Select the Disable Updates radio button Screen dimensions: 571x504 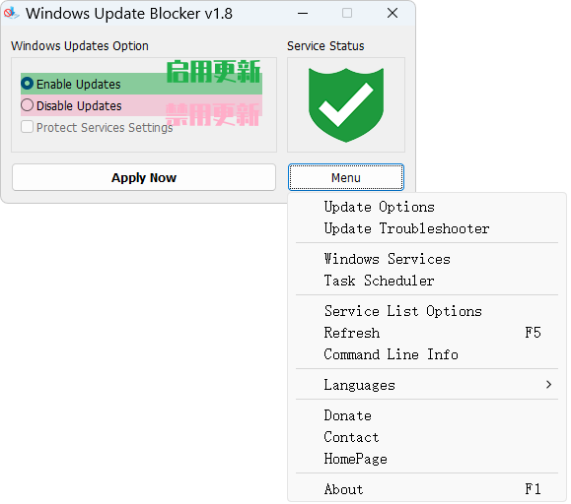coord(28,105)
